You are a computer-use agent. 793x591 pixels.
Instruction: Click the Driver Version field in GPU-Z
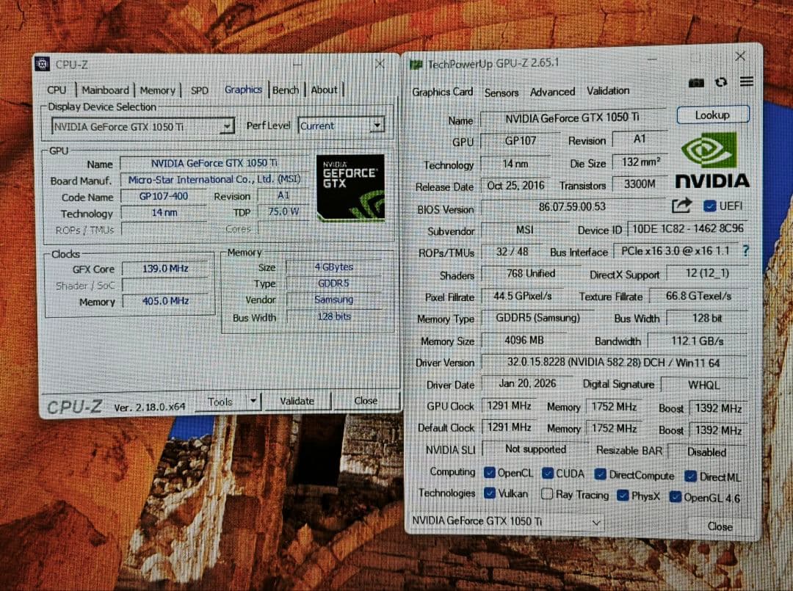(614, 363)
